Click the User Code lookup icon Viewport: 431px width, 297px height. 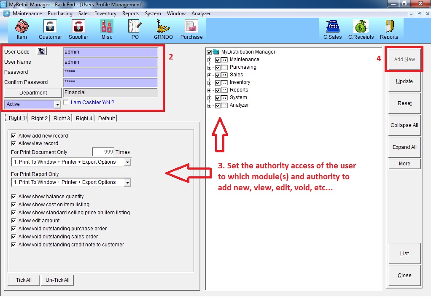[41, 51]
